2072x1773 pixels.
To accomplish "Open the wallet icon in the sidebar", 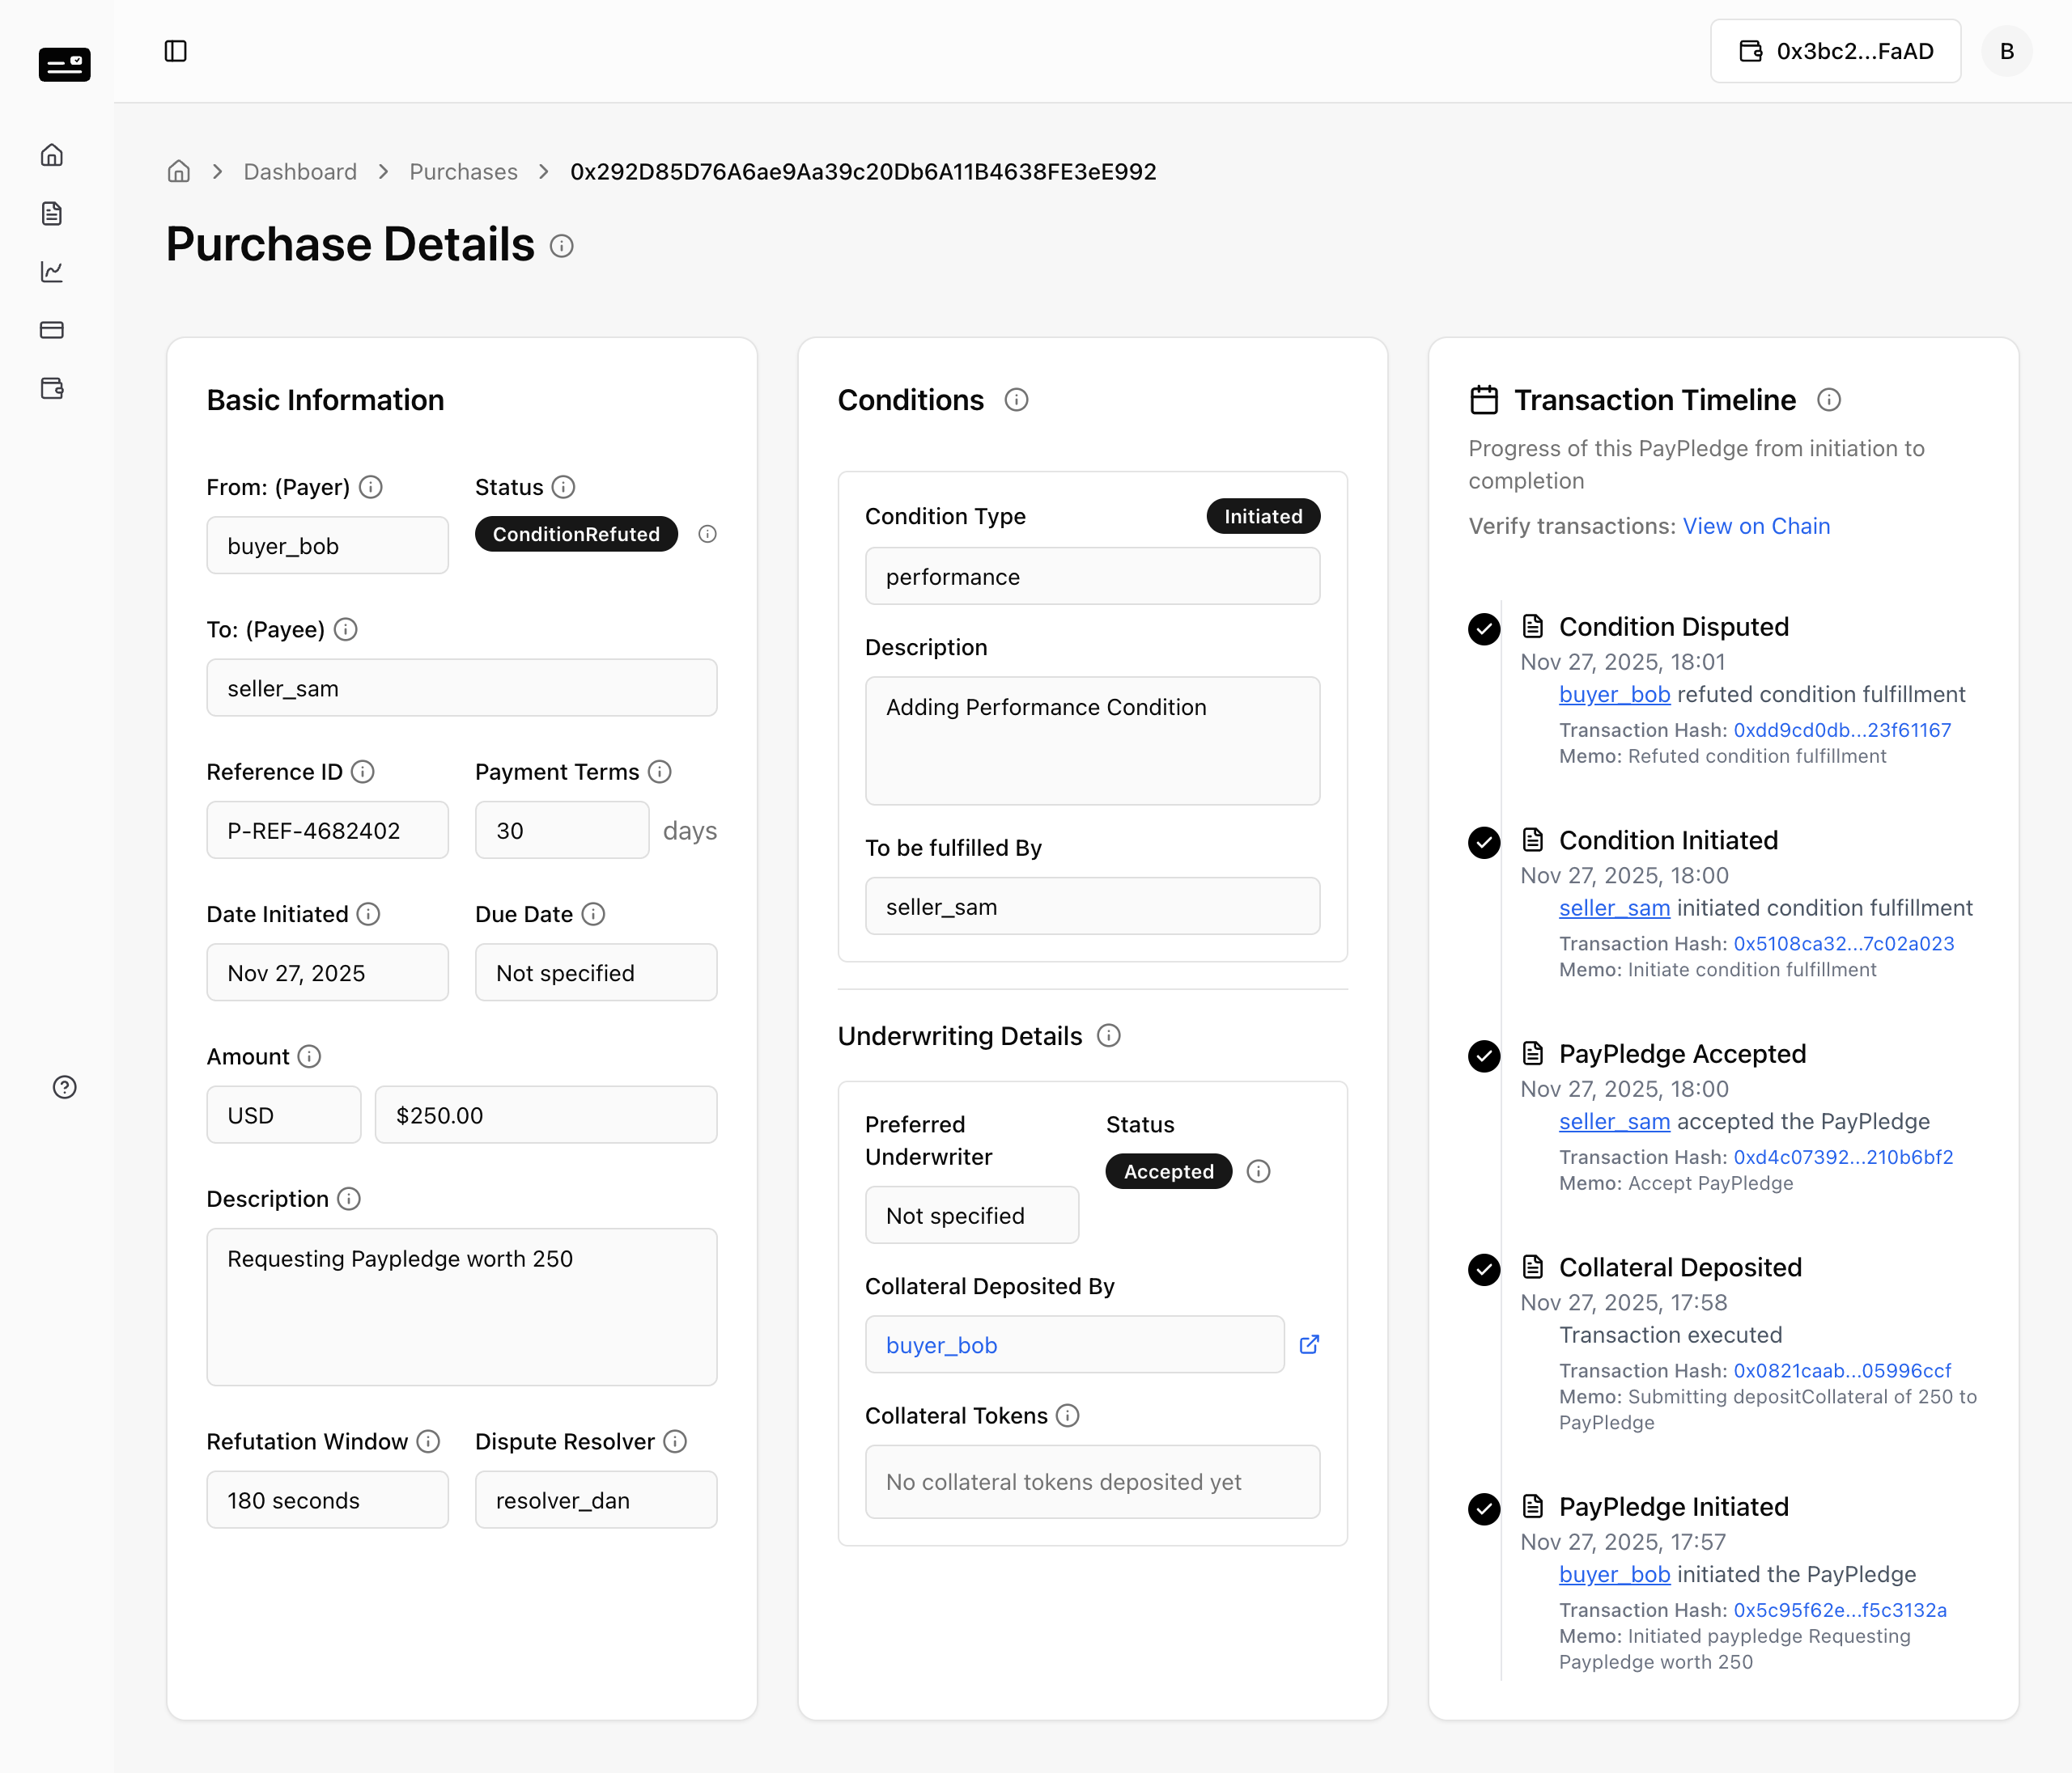I will [52, 387].
